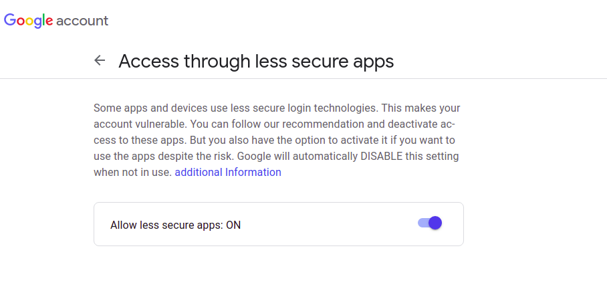Turn off Allow less secure apps switch
The height and width of the screenshot is (293, 607).
coord(430,223)
